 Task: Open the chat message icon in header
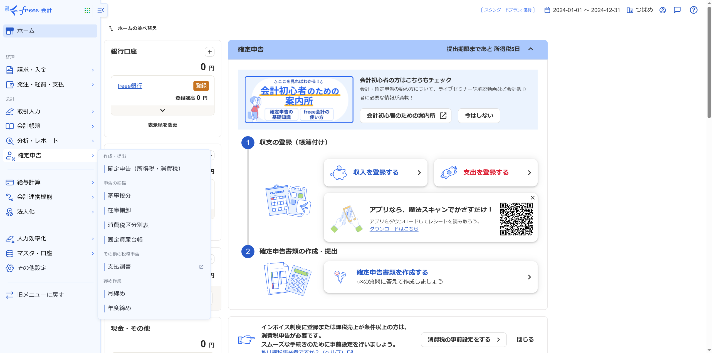coord(677,10)
